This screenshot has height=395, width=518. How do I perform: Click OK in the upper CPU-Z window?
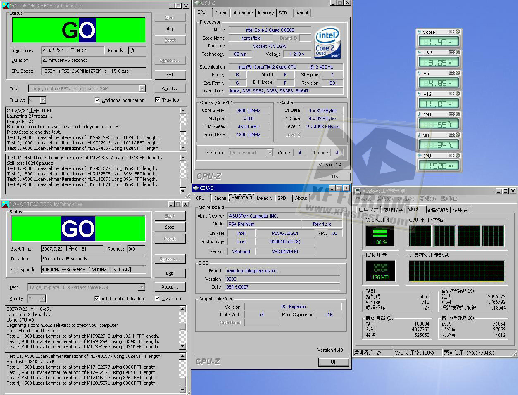335,176
